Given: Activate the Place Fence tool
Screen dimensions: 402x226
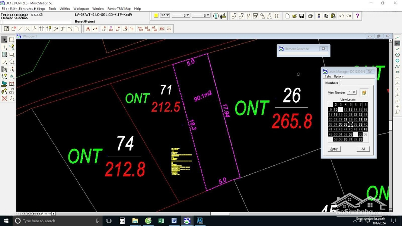Looking at the screenshot, I should pos(12,40).
